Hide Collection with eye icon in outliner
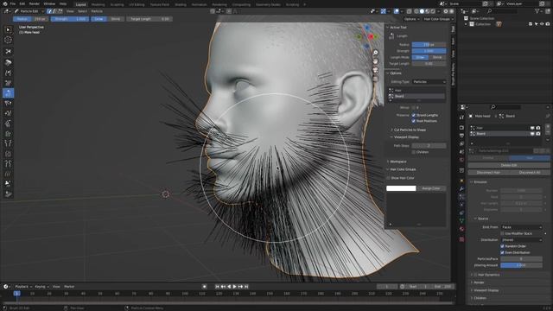This screenshot has height=311, width=553. click(x=542, y=24)
